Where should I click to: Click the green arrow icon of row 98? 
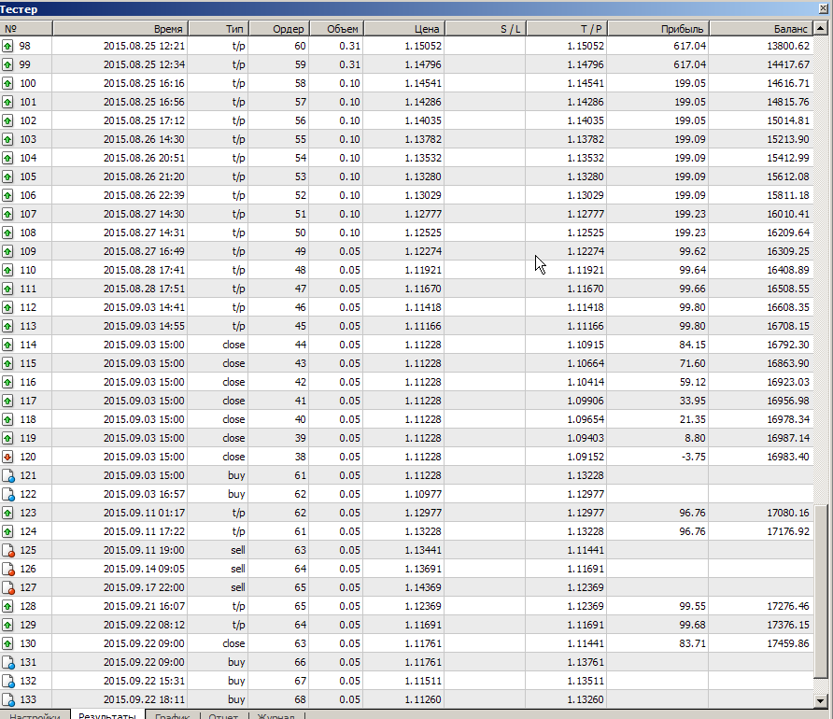tap(7, 46)
